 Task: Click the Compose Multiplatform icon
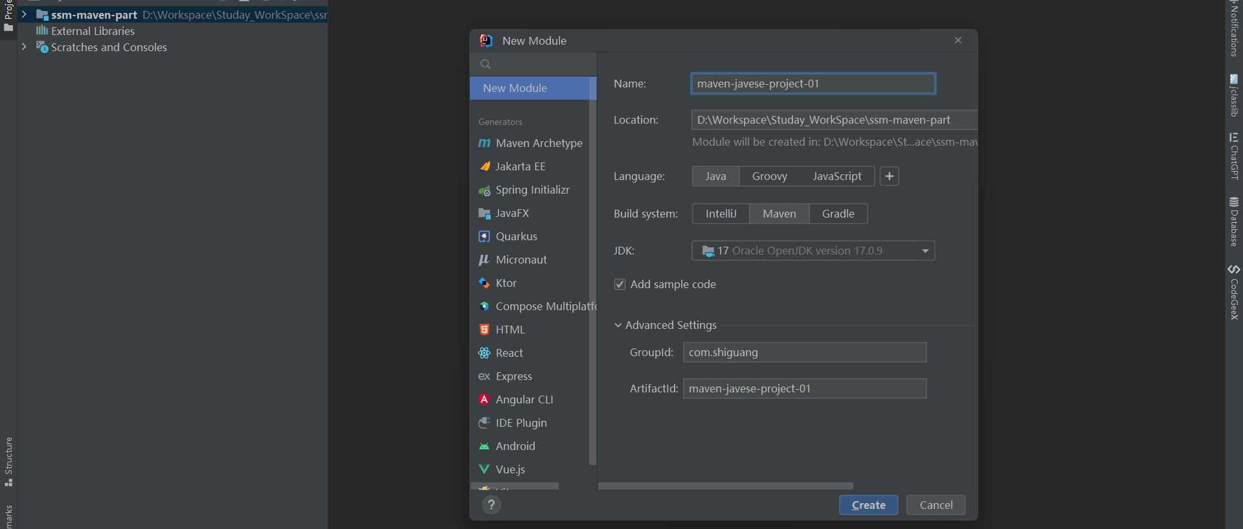pyautogui.click(x=484, y=306)
